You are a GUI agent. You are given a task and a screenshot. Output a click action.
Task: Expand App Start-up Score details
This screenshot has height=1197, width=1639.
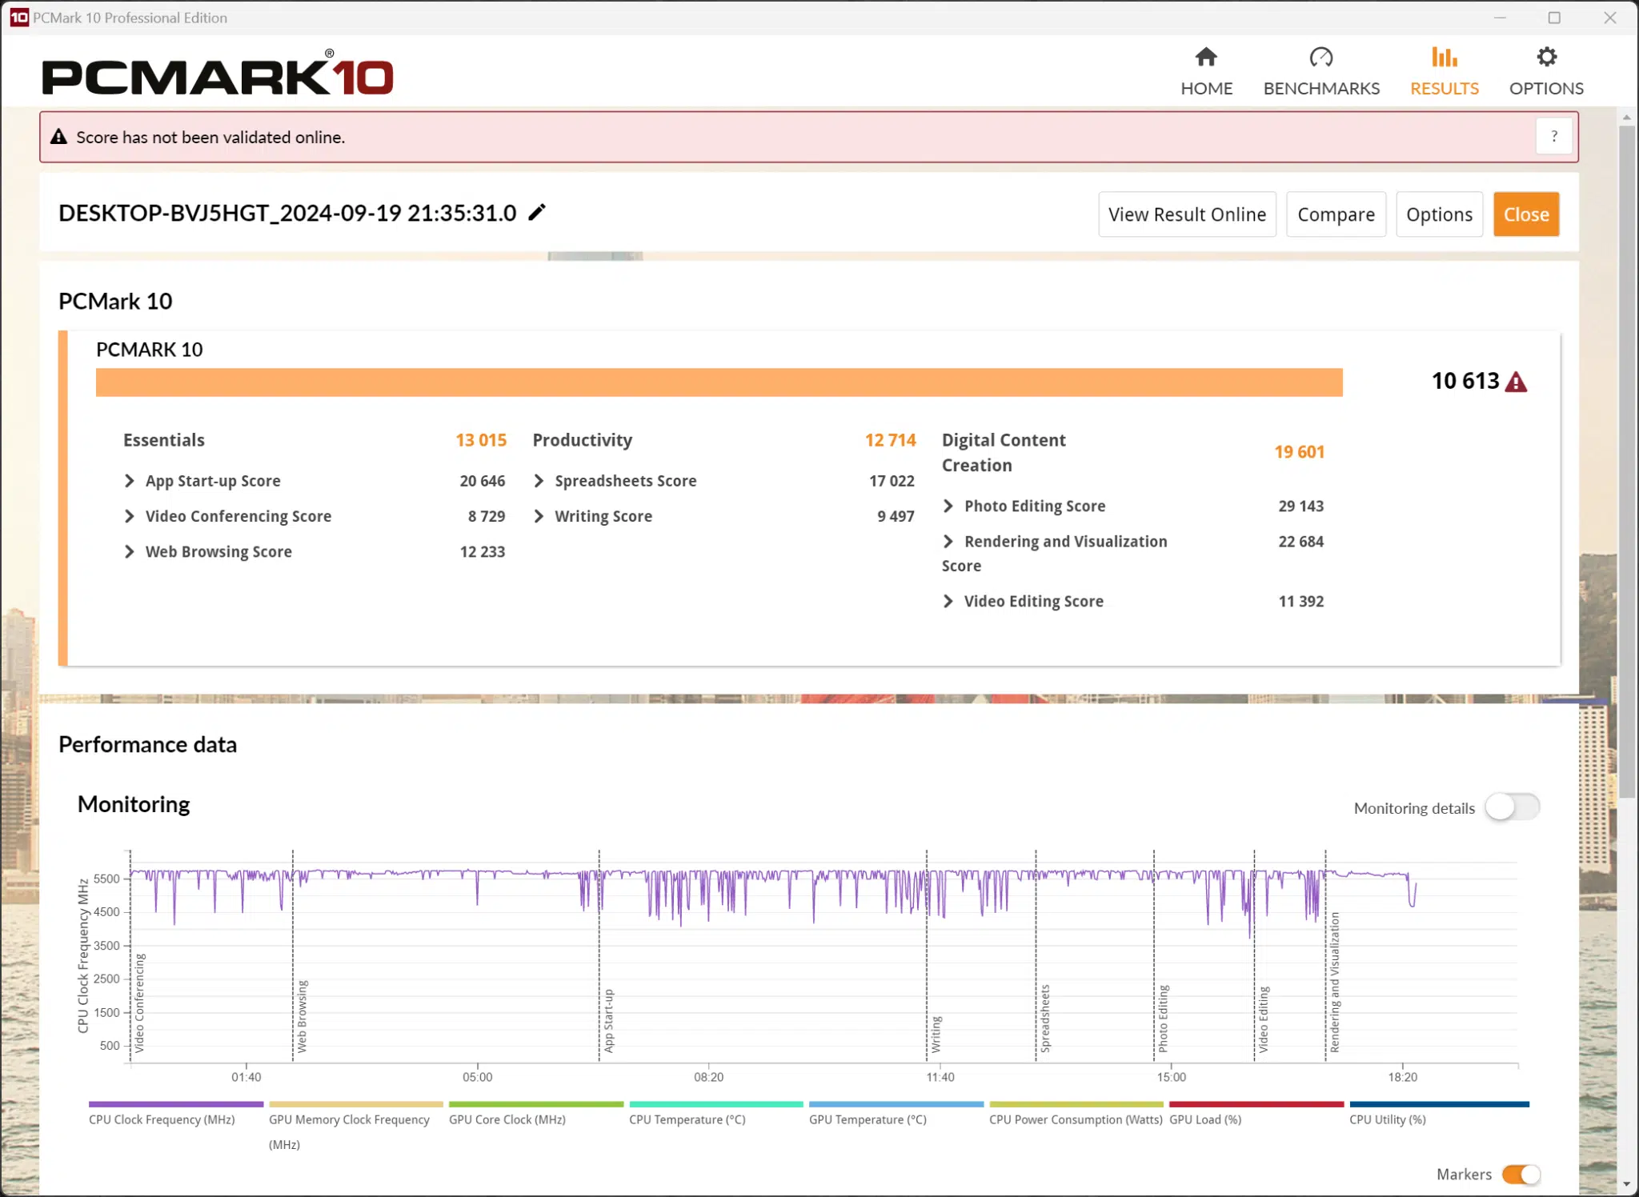point(130,481)
